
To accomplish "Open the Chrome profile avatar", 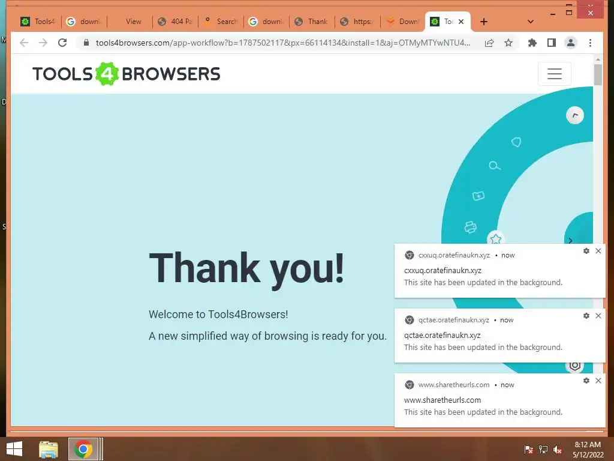I will [x=571, y=43].
